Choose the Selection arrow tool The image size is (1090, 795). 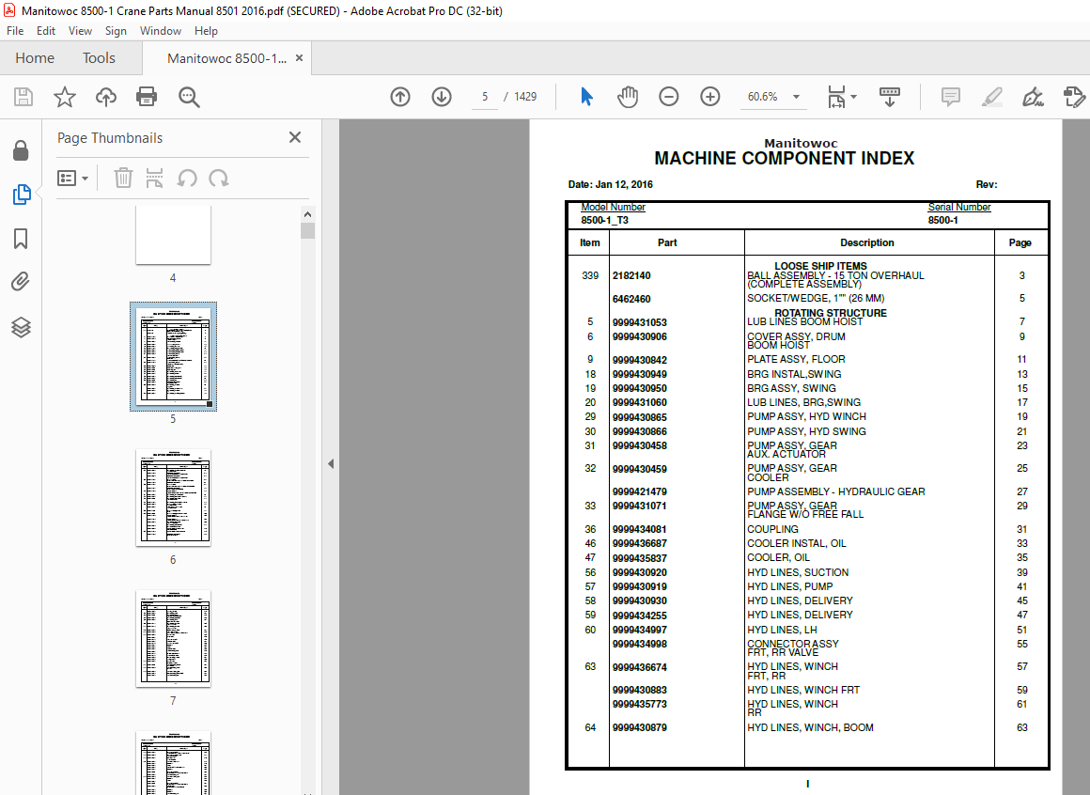pyautogui.click(x=586, y=97)
